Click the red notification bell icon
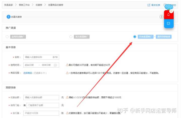 click(168, 15)
